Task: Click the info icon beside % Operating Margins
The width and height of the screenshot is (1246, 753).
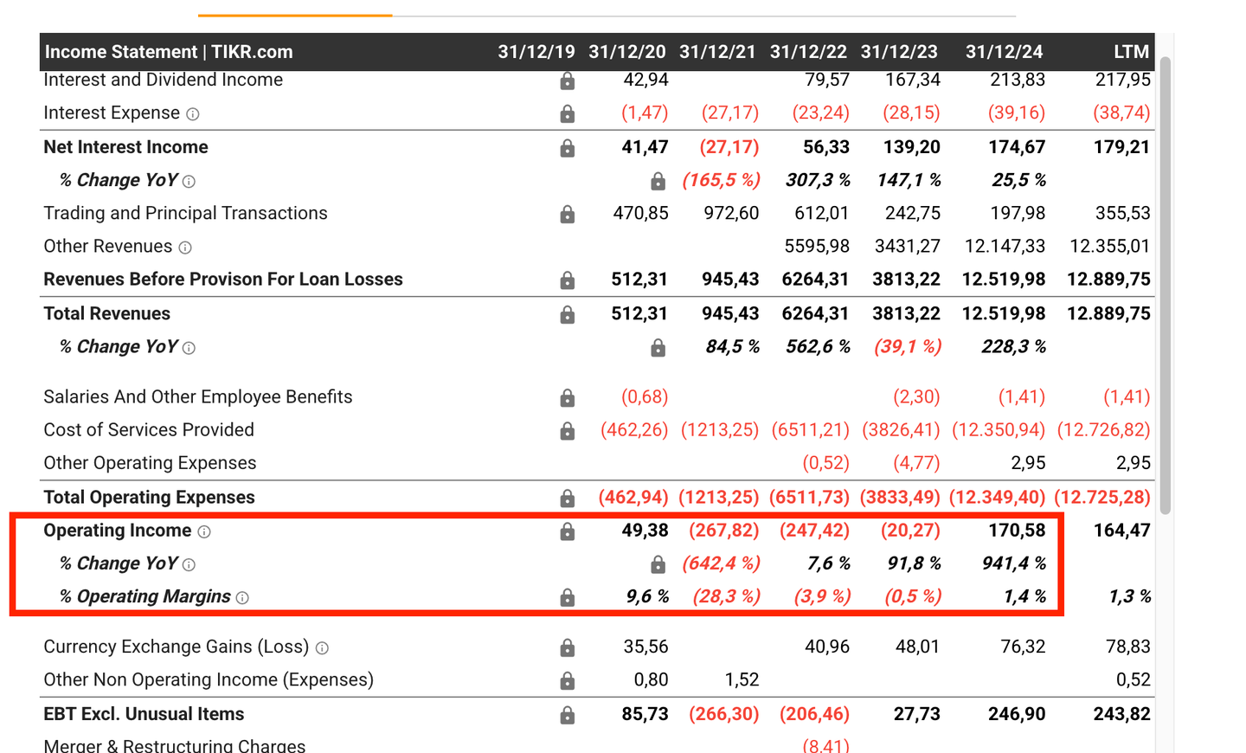Action: pos(242,598)
